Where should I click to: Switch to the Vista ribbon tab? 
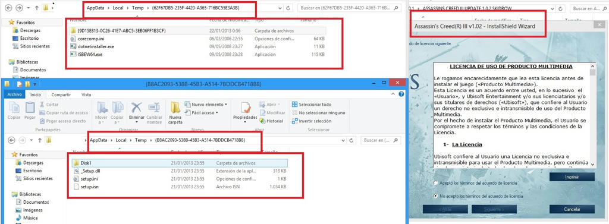pos(86,94)
